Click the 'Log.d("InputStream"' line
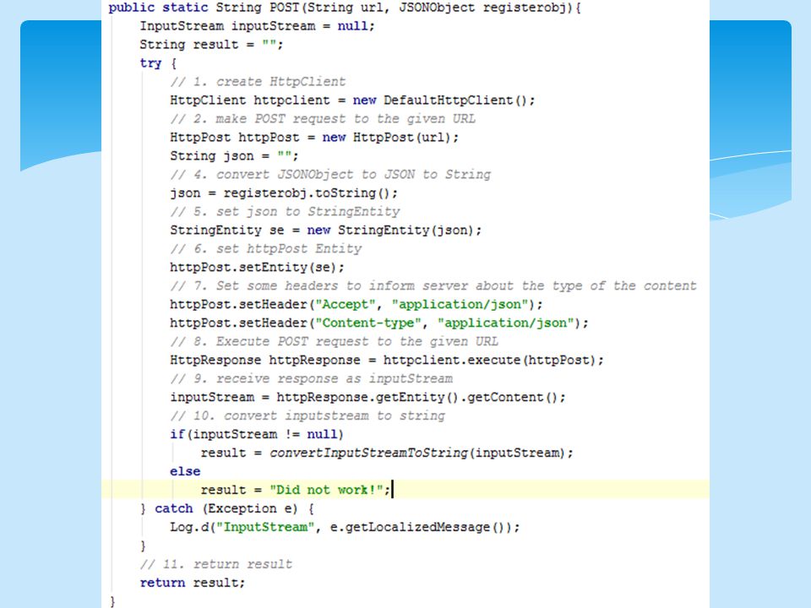The width and height of the screenshot is (811, 608). pyautogui.click(x=345, y=527)
